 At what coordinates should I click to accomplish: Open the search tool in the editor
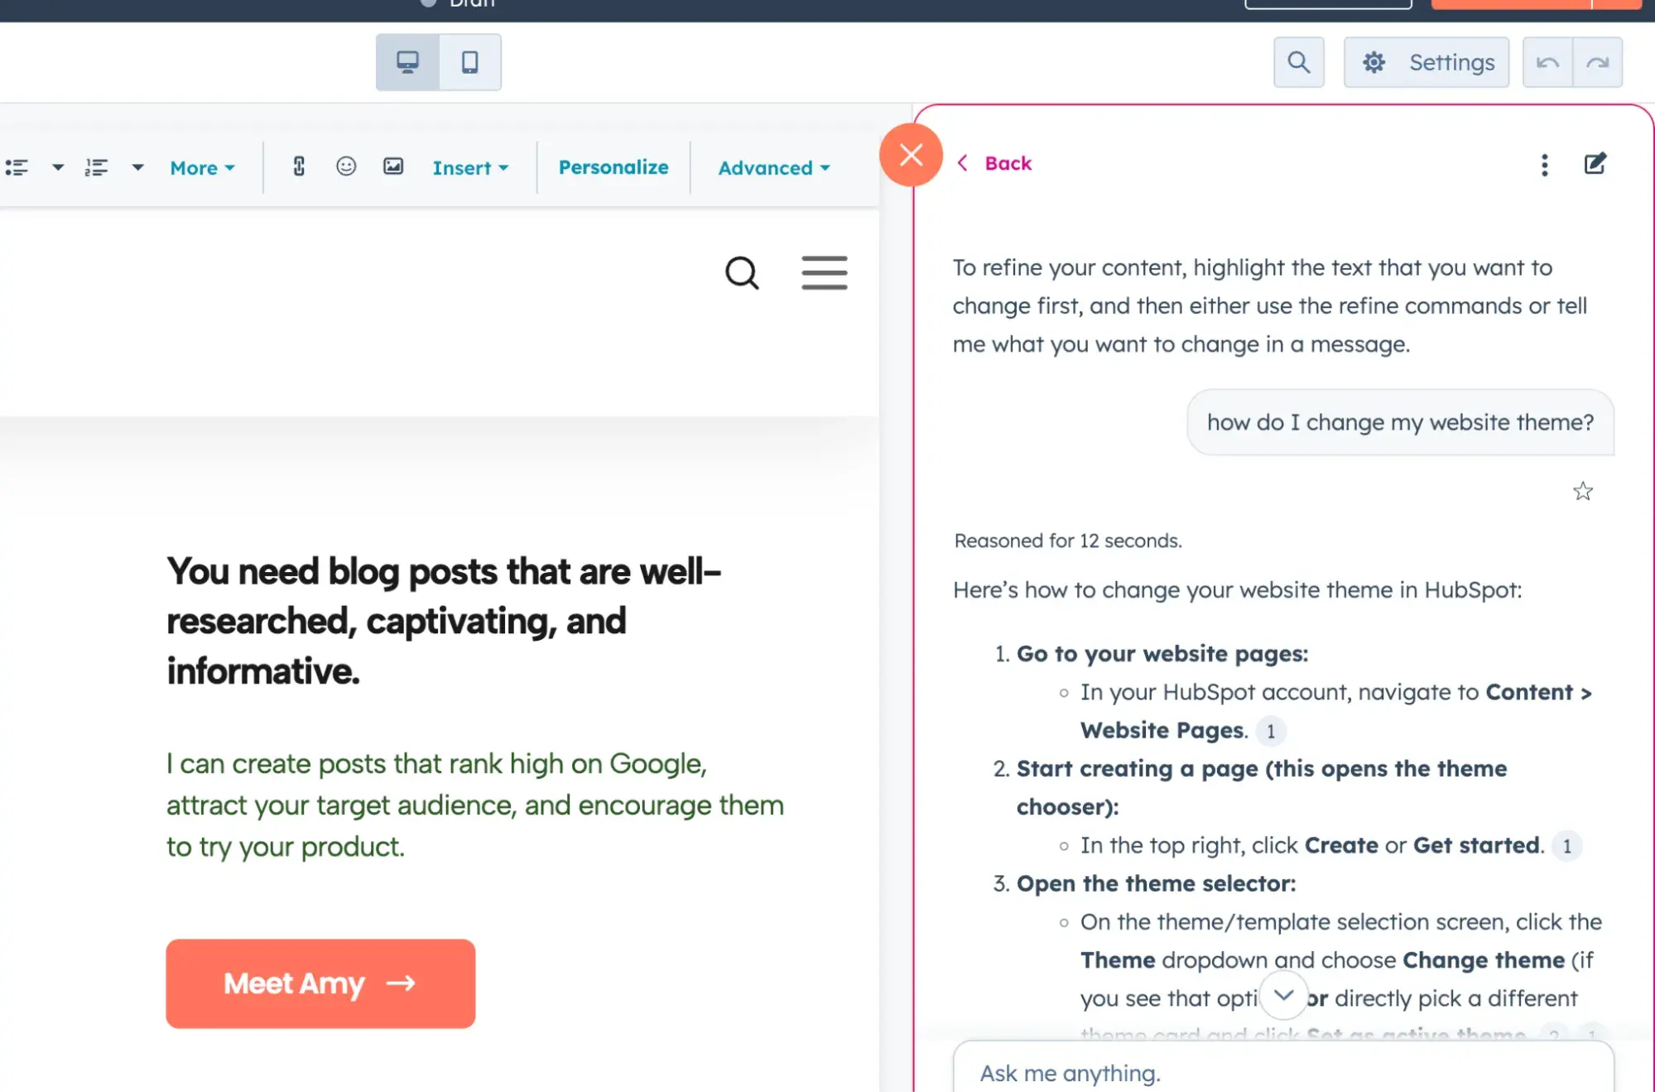[1298, 62]
